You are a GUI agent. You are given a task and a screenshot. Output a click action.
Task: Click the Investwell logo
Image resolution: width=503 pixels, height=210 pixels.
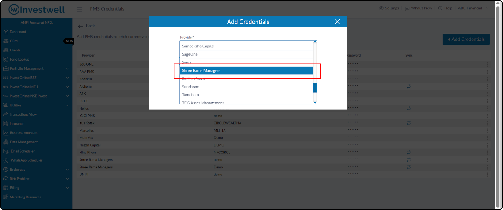[x=36, y=9]
